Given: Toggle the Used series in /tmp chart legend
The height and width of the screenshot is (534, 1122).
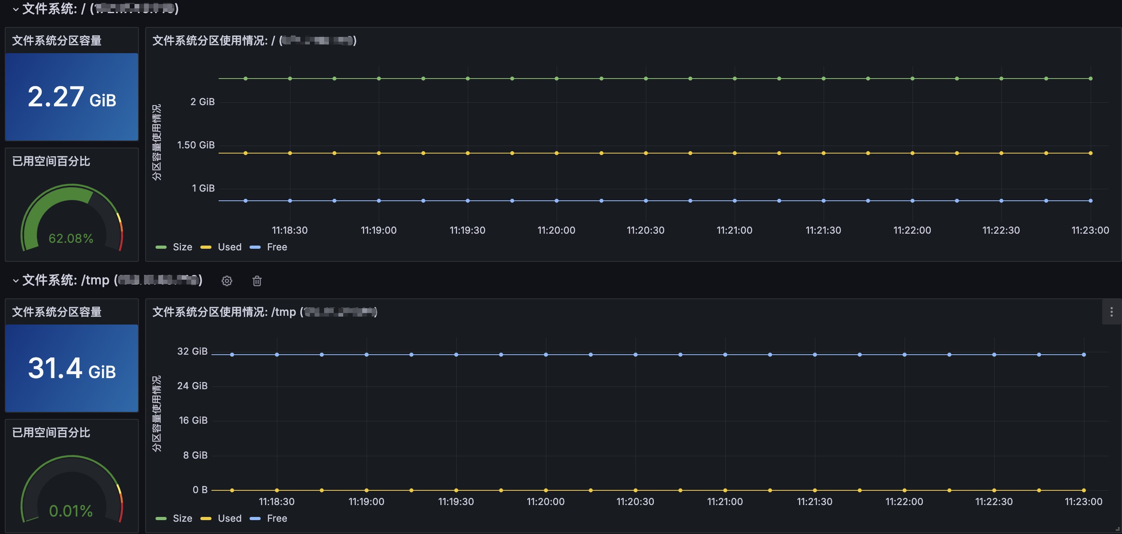Looking at the screenshot, I should click(230, 518).
